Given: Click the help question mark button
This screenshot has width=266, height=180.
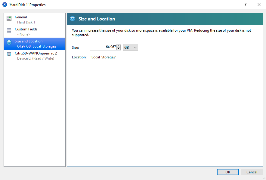Looking at the screenshot, I should (x=246, y=5).
